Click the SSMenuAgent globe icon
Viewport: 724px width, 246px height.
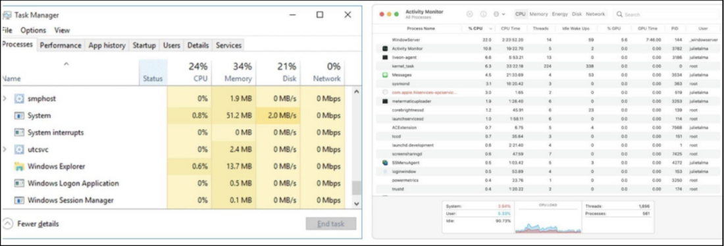pos(385,162)
